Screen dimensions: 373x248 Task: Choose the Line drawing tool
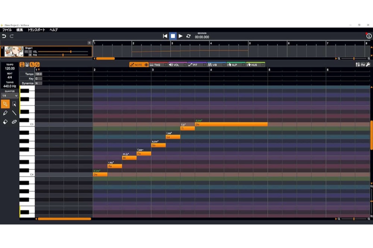[x=14, y=113]
